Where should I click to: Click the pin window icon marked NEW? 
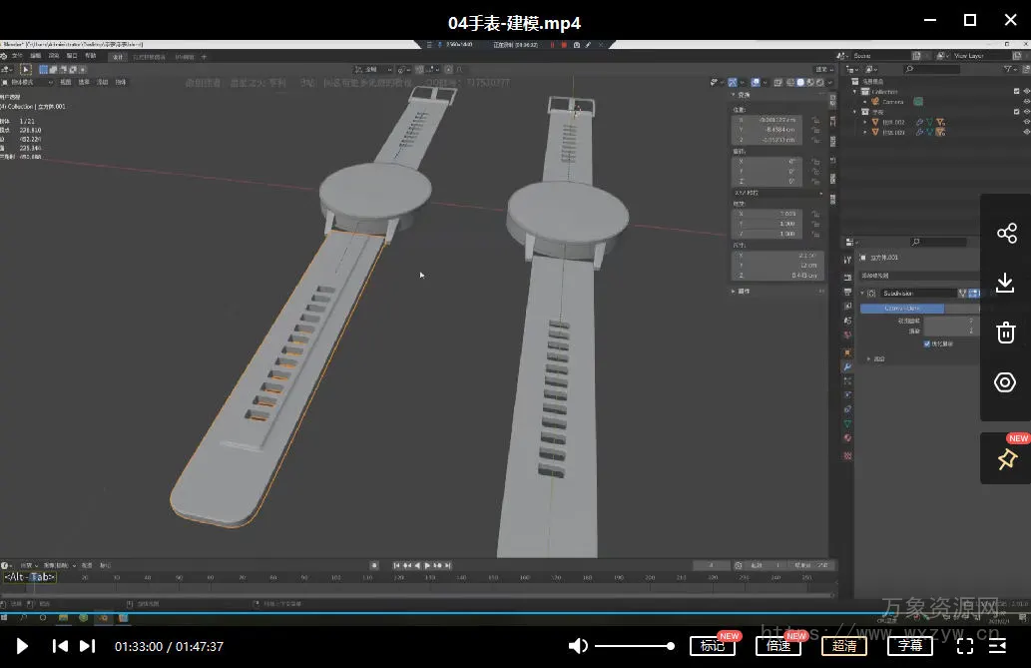click(x=1006, y=459)
